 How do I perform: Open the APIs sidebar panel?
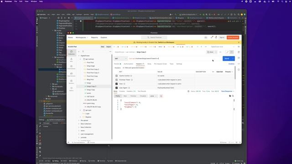coord(71,60)
